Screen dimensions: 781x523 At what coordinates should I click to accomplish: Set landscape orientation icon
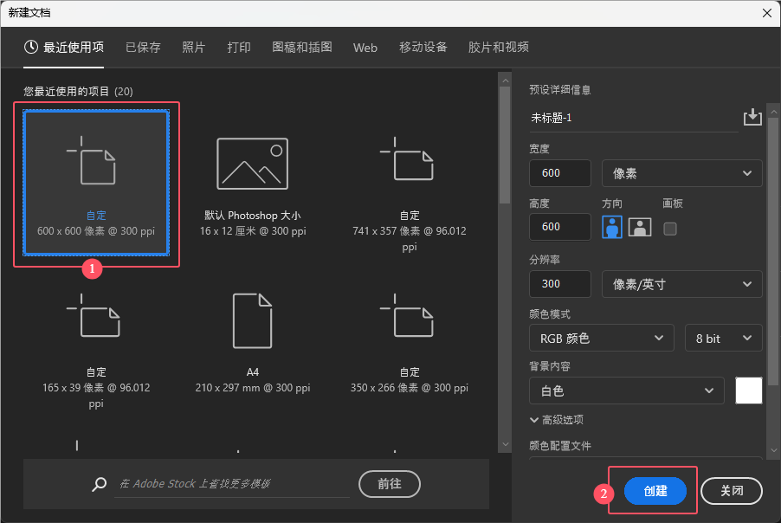(640, 227)
